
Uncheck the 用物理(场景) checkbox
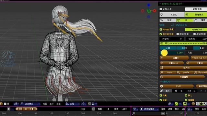[x=161, y=29]
